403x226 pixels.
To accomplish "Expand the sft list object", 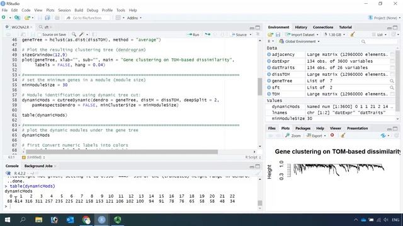I will (x=269, y=87).
